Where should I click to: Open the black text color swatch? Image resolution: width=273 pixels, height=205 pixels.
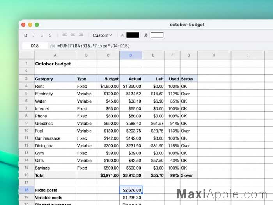(x=133, y=35)
